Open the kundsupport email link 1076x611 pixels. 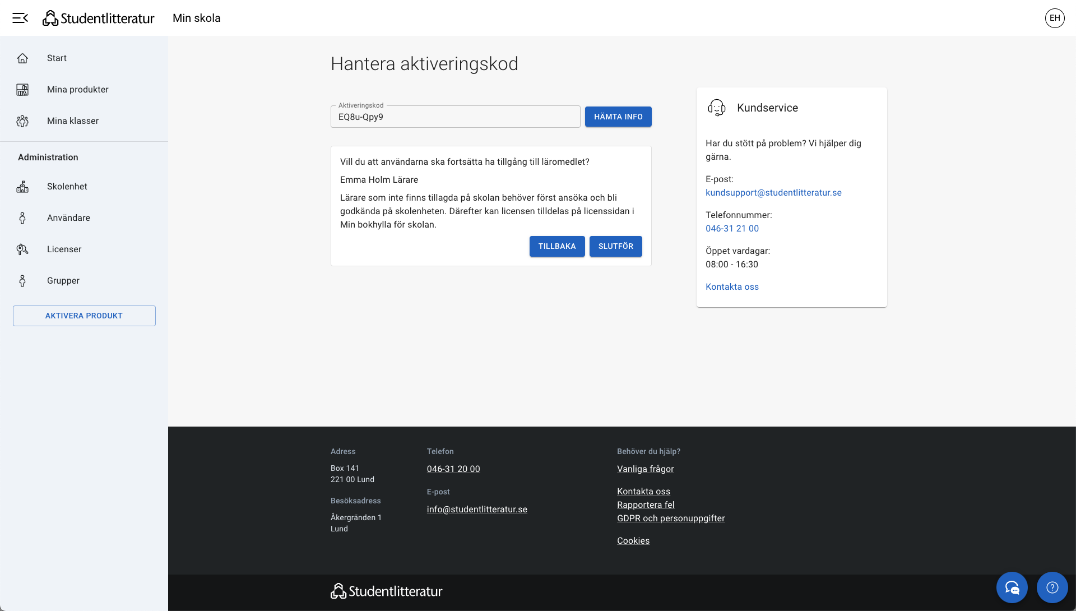(773, 192)
